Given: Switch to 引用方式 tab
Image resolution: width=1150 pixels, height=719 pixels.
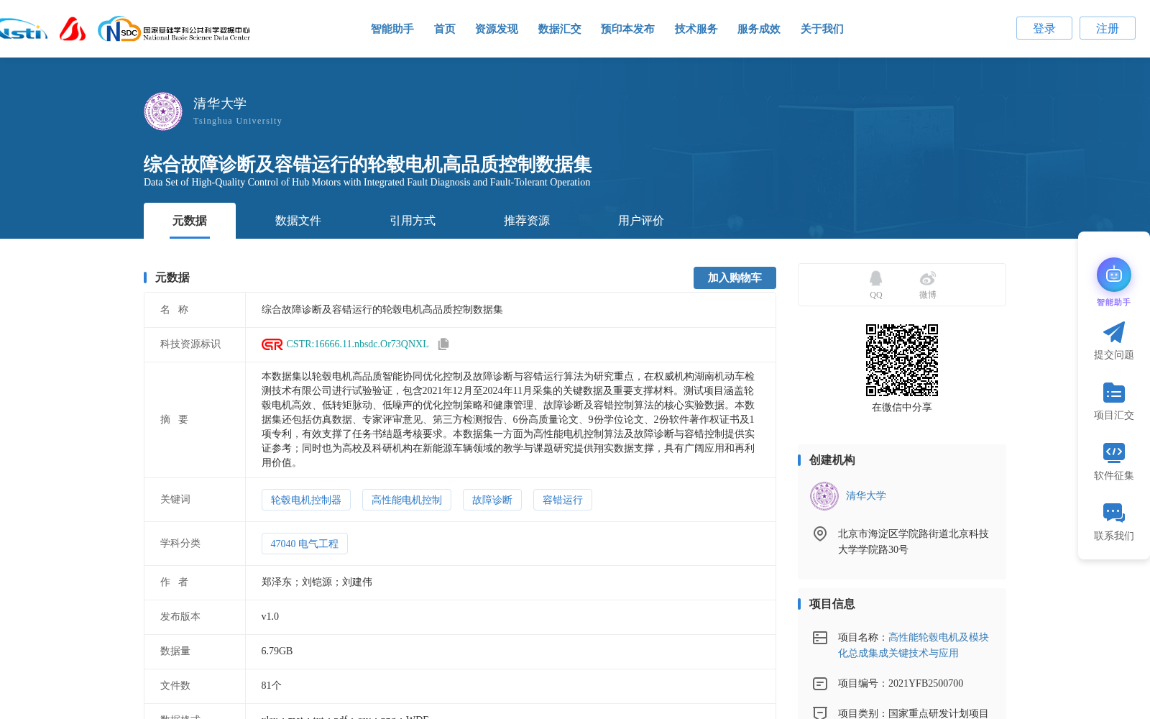Looking at the screenshot, I should tap(413, 221).
